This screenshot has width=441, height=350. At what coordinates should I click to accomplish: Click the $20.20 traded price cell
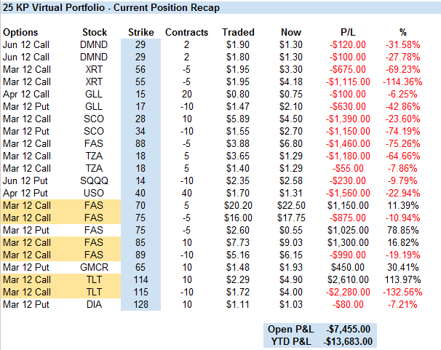238,206
